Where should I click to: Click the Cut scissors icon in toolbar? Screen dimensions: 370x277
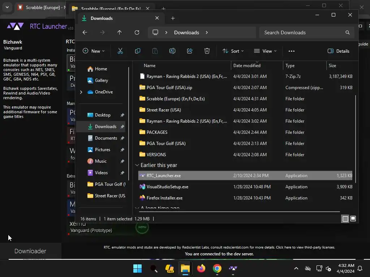coord(120,51)
